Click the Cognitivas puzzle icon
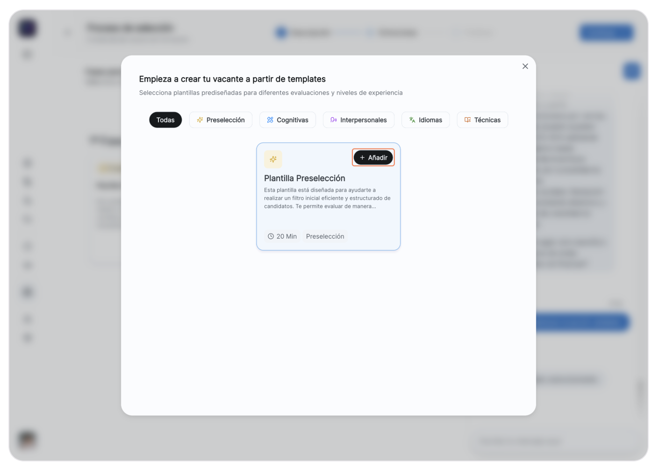Screen dimensions: 659x468 pyautogui.click(x=270, y=120)
